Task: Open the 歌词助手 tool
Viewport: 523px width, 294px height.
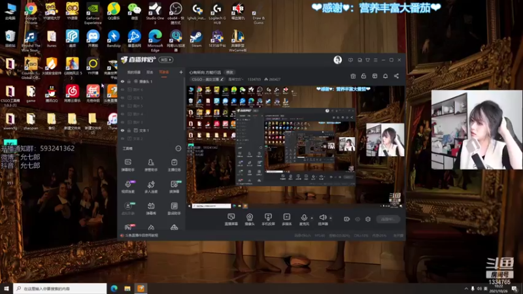Action: pos(174,208)
